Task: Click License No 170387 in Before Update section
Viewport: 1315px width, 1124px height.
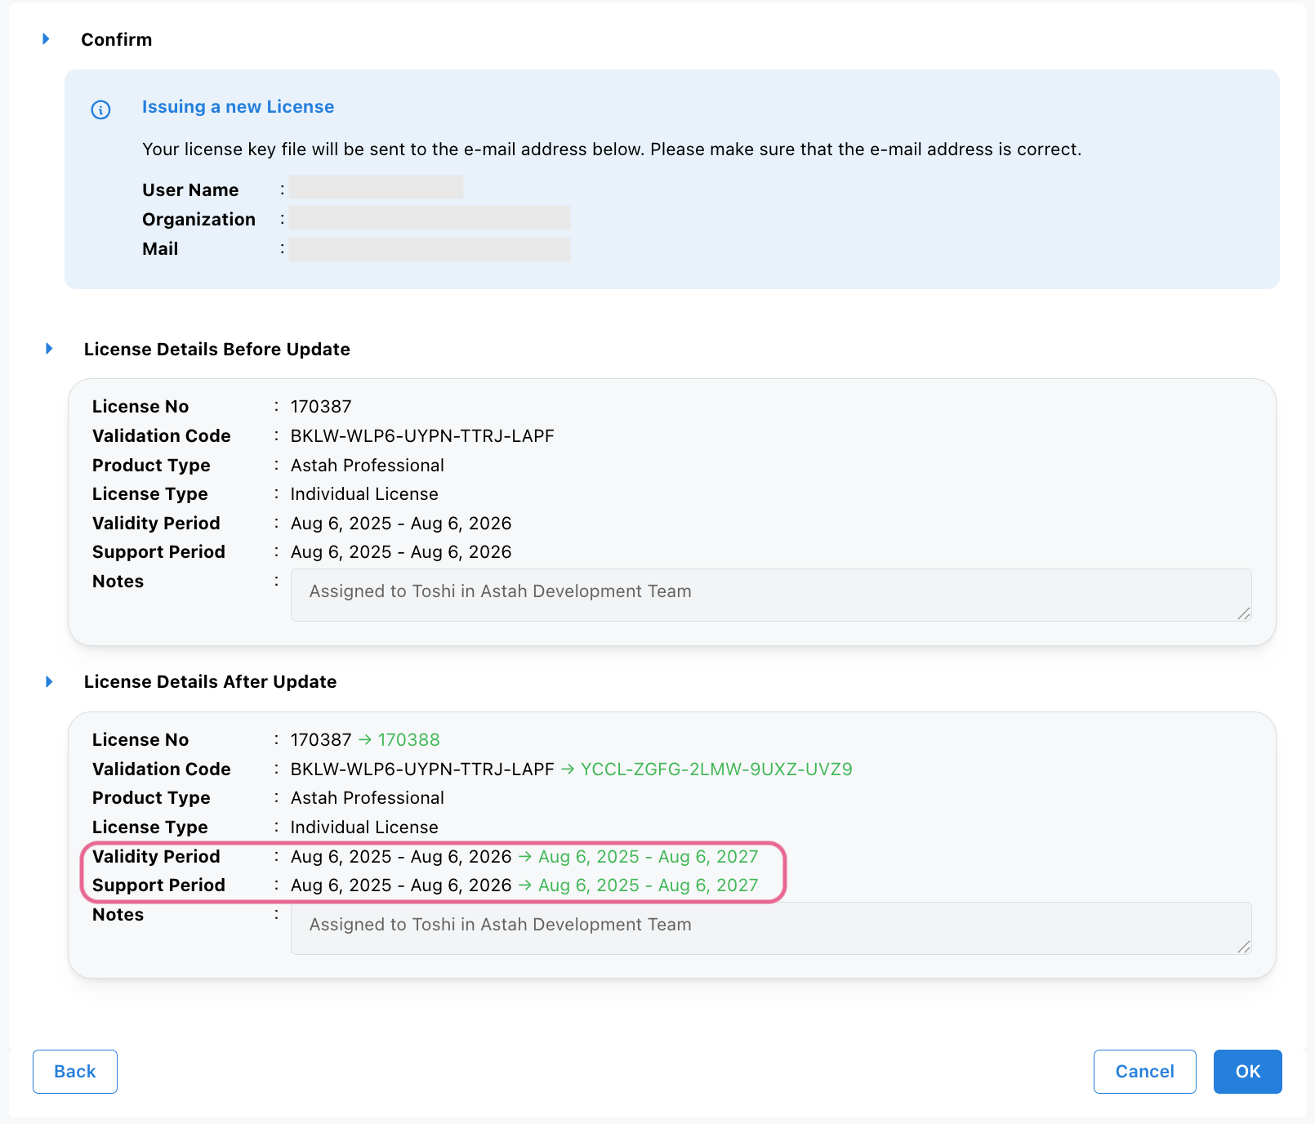Action: pyautogui.click(x=321, y=407)
